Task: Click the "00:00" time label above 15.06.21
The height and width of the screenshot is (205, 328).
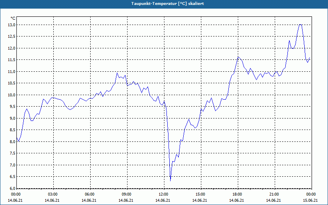Action: click(x=311, y=194)
